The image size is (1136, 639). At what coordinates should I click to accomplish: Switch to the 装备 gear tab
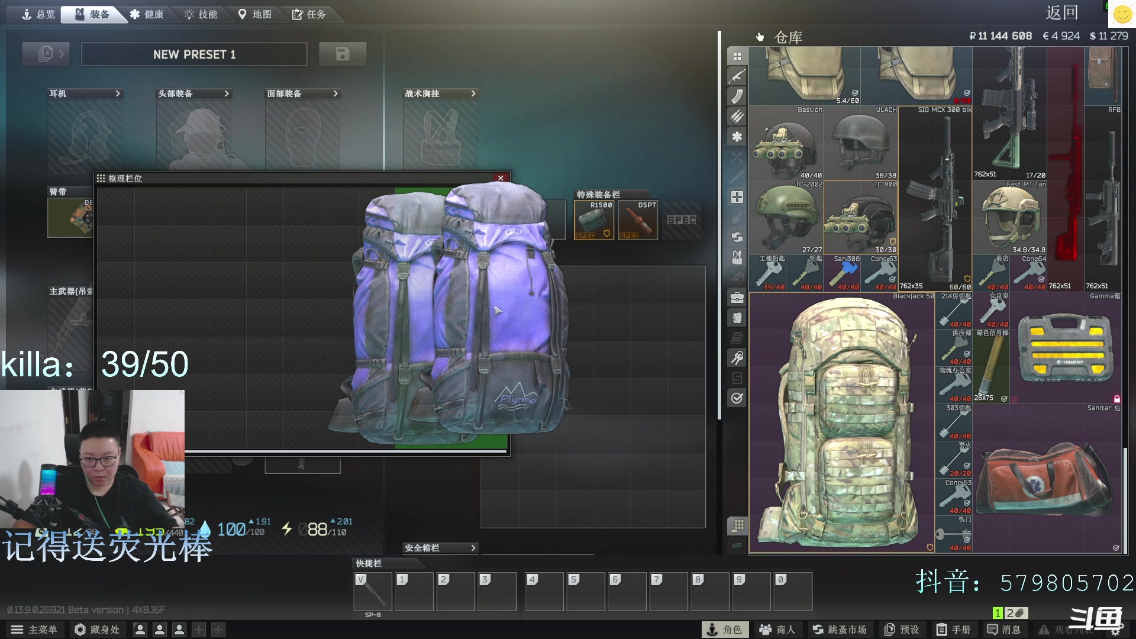coord(93,14)
